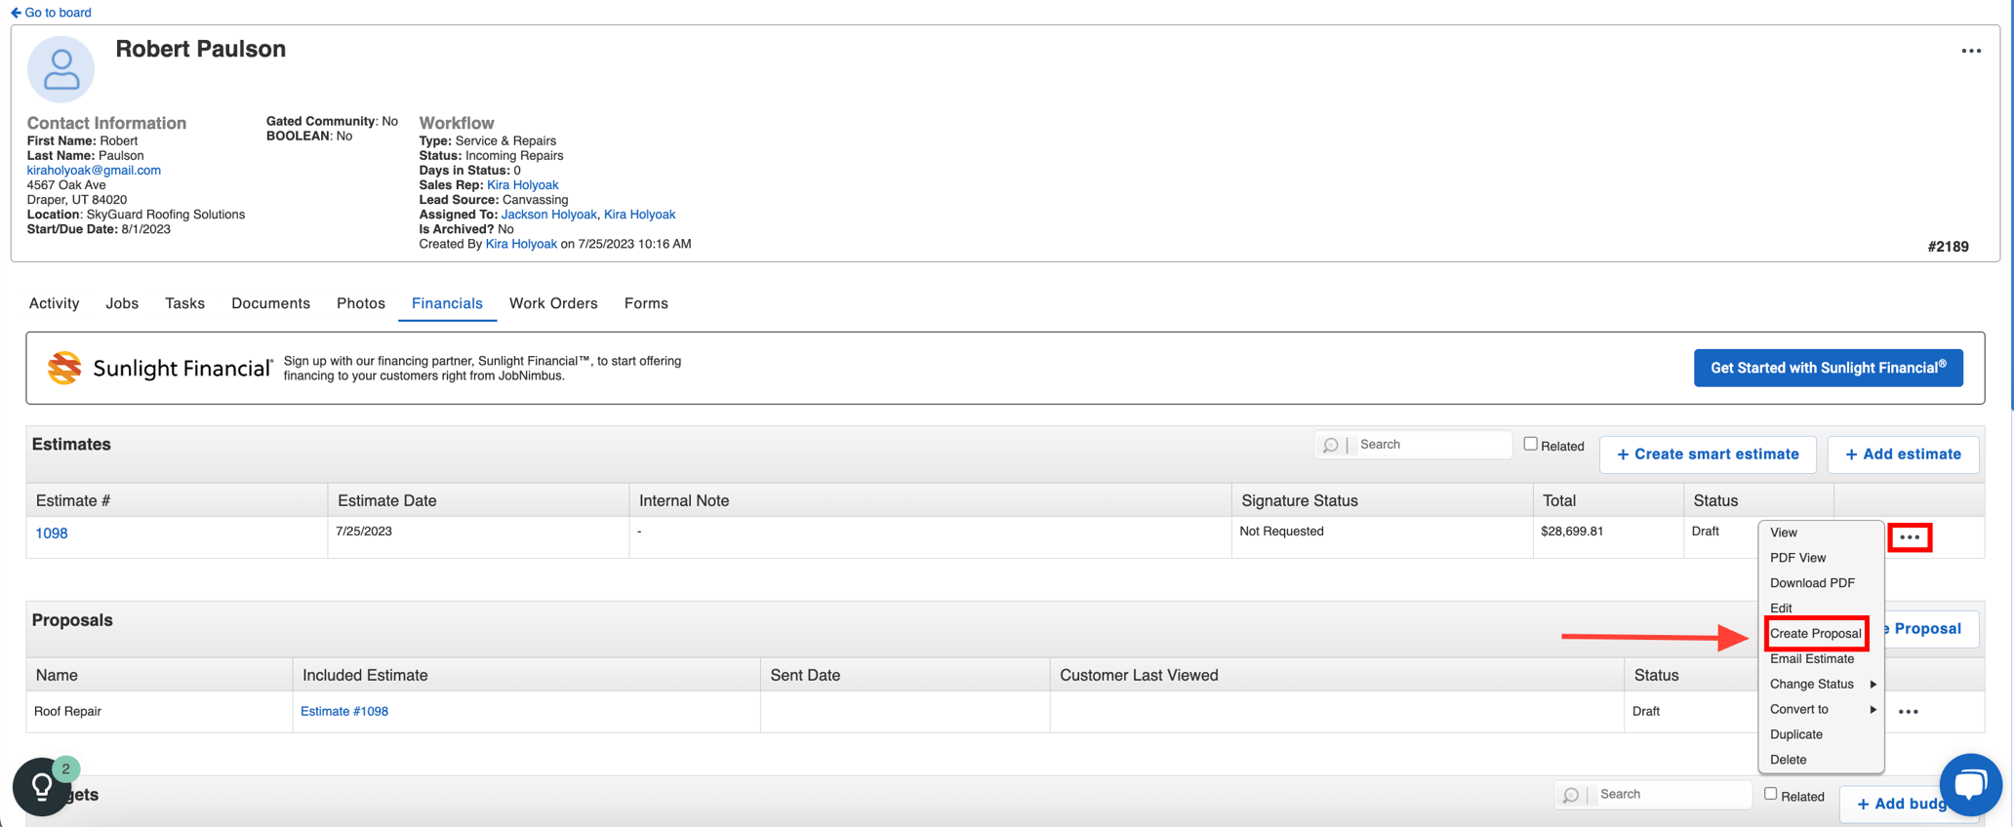The width and height of the screenshot is (2014, 827).
Task: Click the Estimates search input field
Action: pyautogui.click(x=1430, y=445)
